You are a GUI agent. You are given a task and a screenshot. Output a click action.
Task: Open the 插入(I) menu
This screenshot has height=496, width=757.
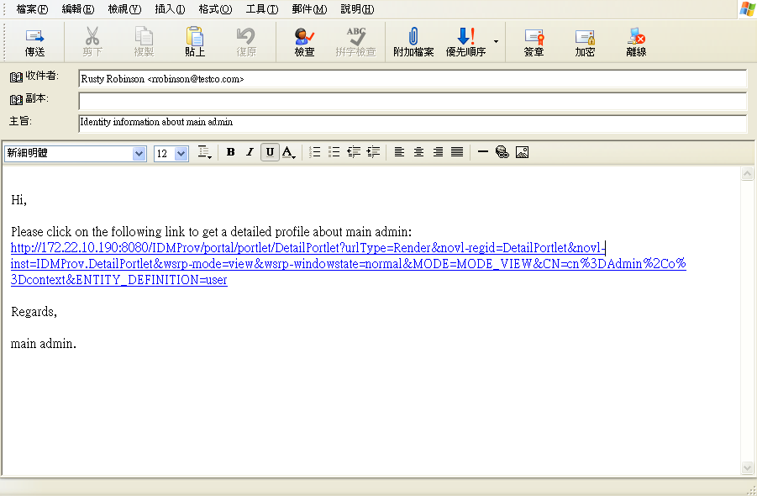click(x=170, y=9)
